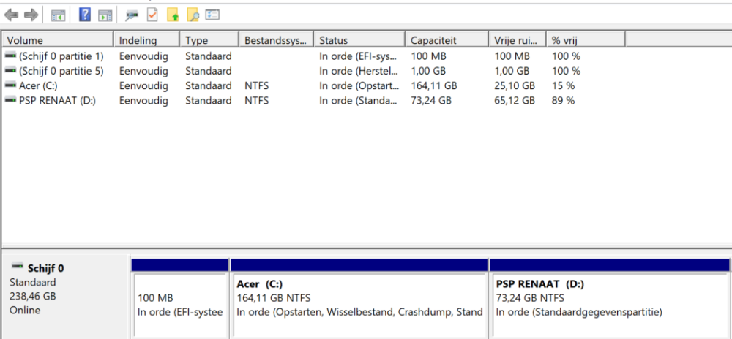Click the Back arrow in the toolbar
The image size is (732, 339).
coord(11,15)
